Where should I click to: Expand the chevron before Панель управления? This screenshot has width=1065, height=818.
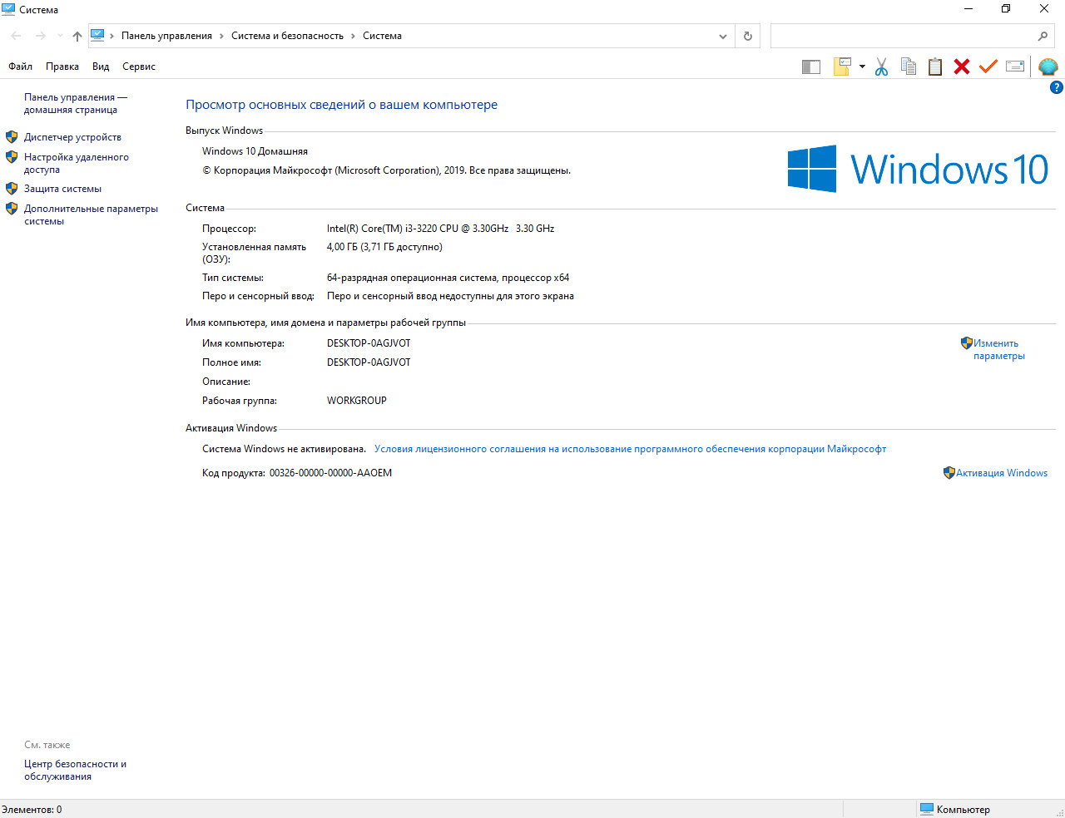click(x=112, y=36)
